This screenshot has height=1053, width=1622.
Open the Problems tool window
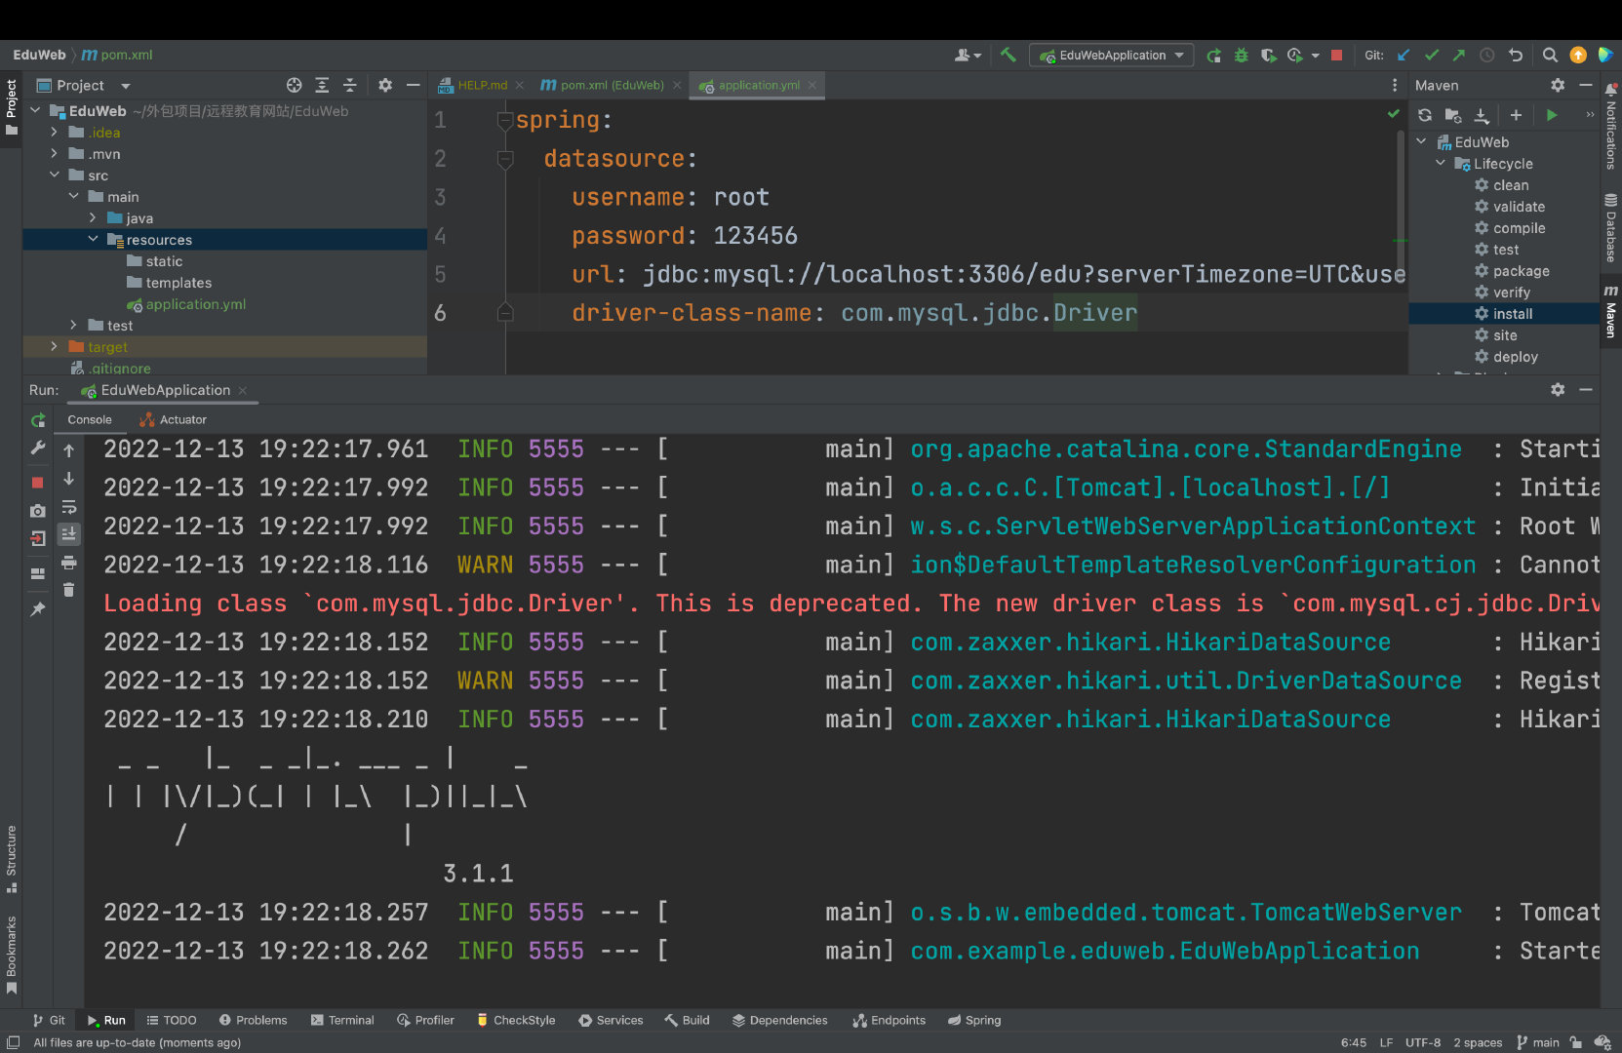coord(253,1020)
